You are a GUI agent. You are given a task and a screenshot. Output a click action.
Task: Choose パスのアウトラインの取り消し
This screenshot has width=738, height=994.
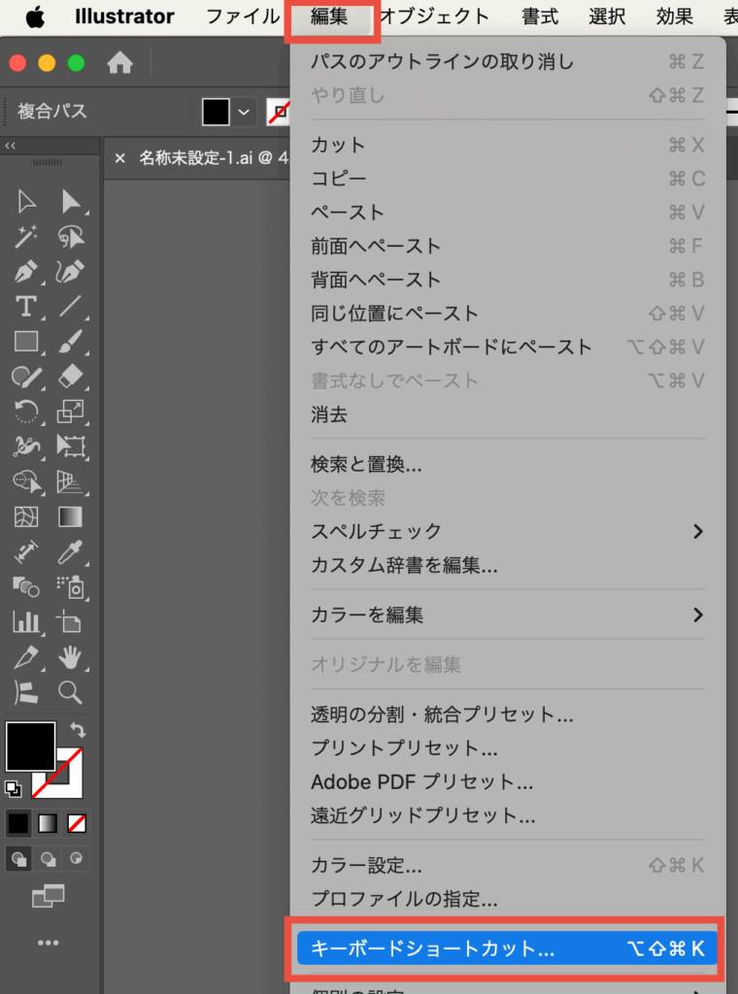507,61
